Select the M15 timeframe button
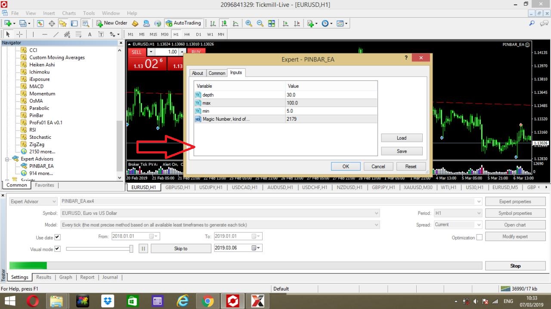The width and height of the screenshot is (551, 309). [153, 34]
